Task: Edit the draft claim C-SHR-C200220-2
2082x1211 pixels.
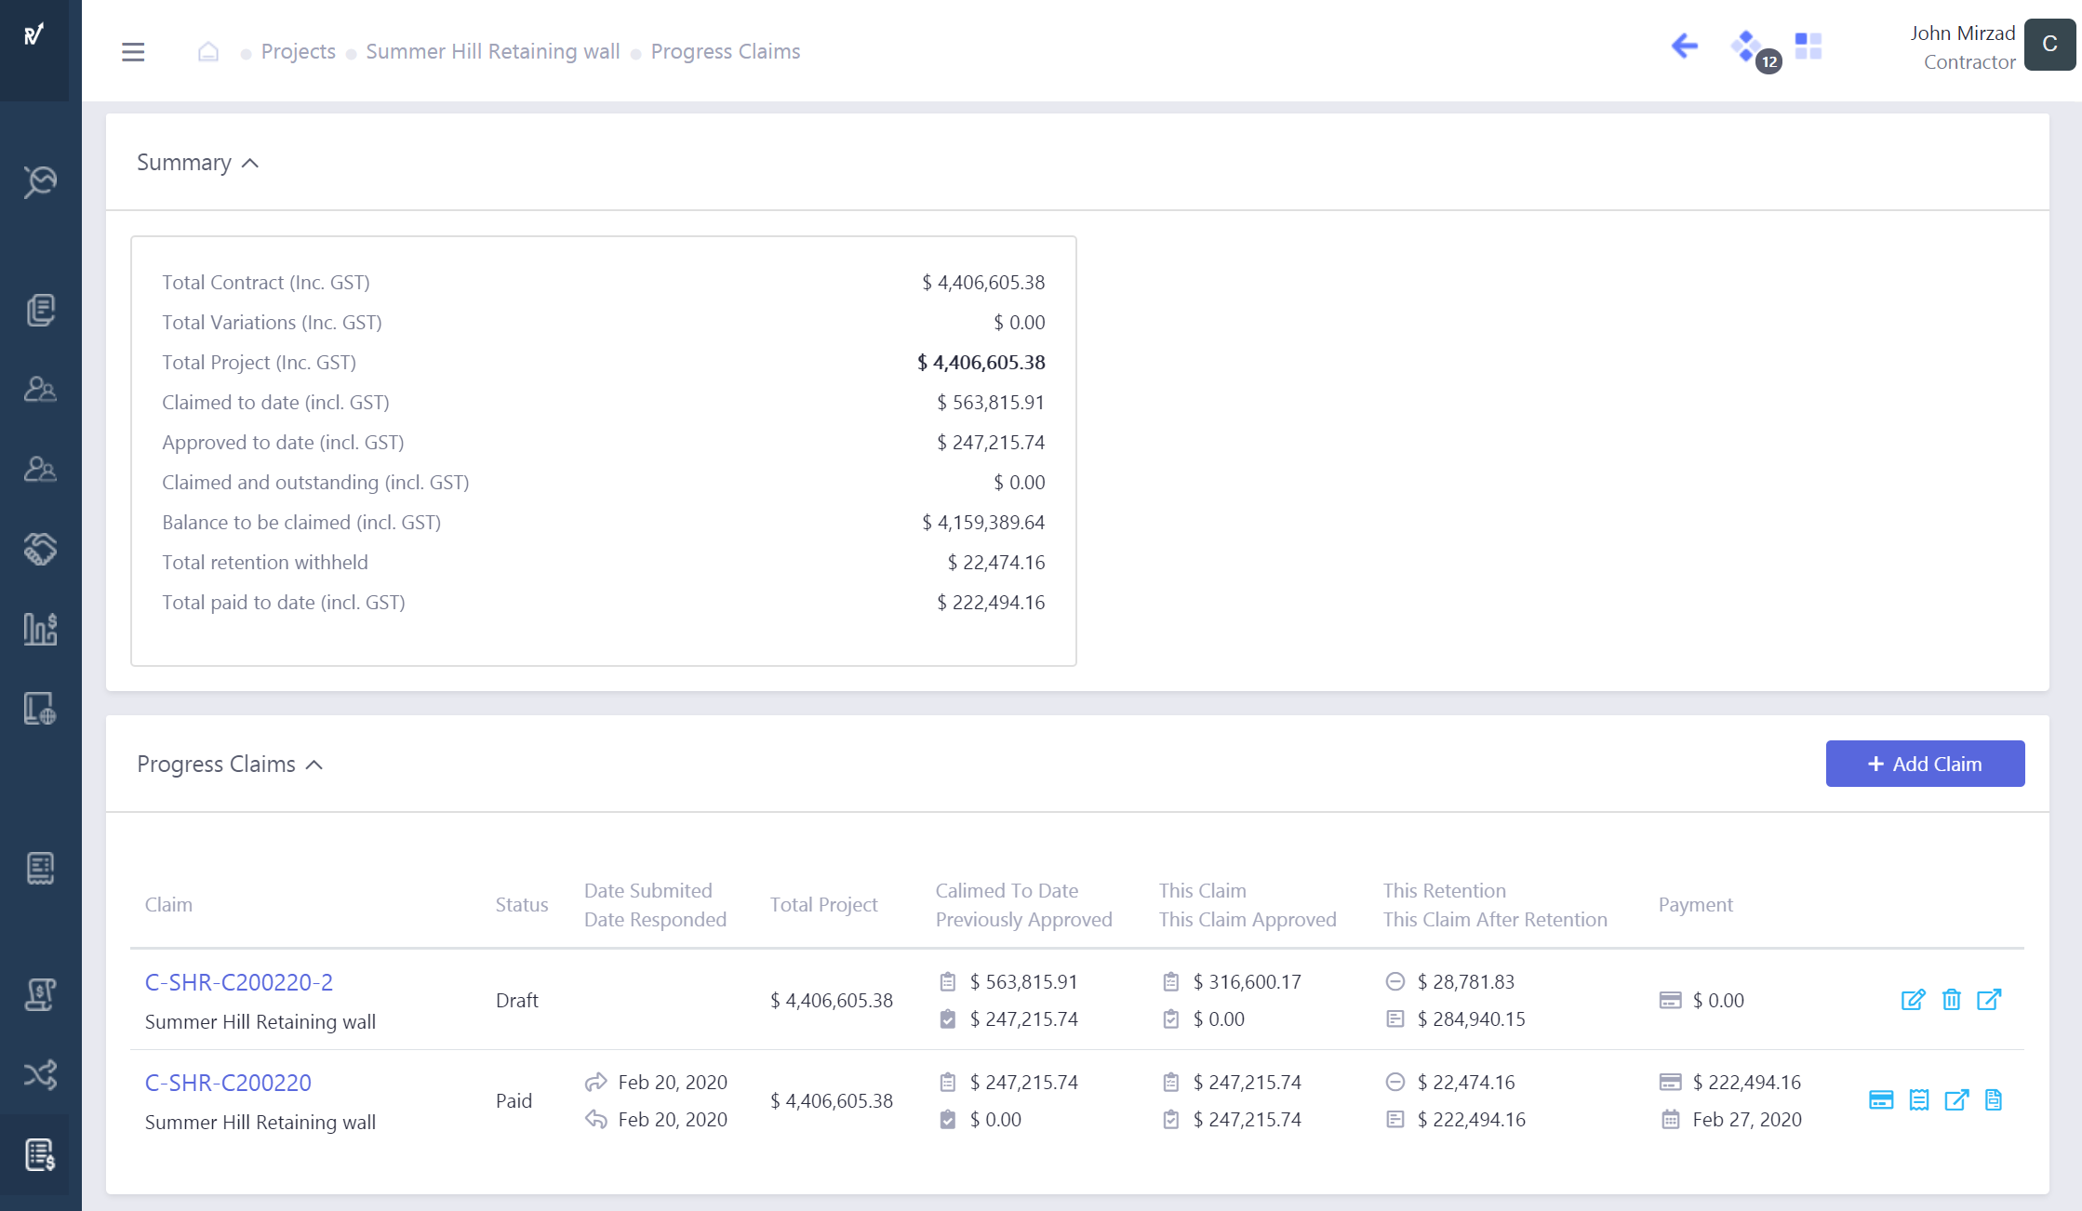Action: click(x=1913, y=1000)
